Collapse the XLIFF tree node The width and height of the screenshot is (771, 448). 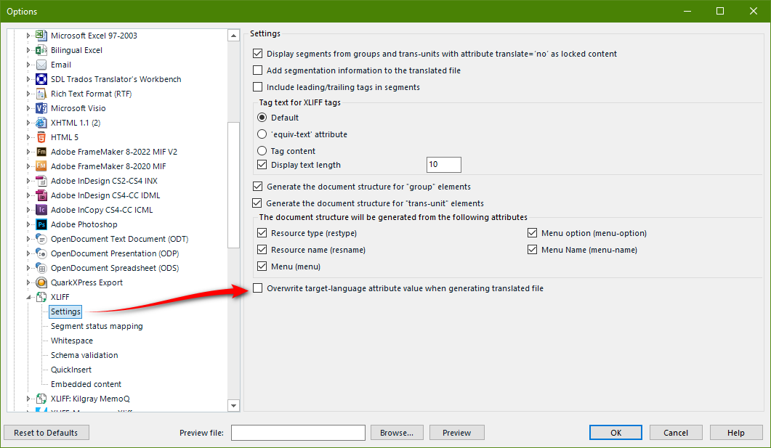[28, 297]
